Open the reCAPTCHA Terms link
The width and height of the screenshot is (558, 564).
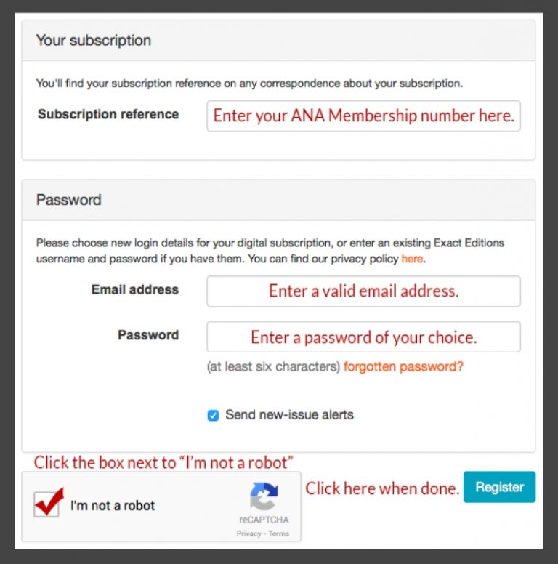click(278, 533)
